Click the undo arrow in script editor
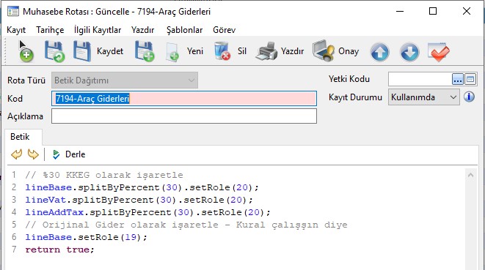The height and width of the screenshot is (270, 485). tap(16, 154)
